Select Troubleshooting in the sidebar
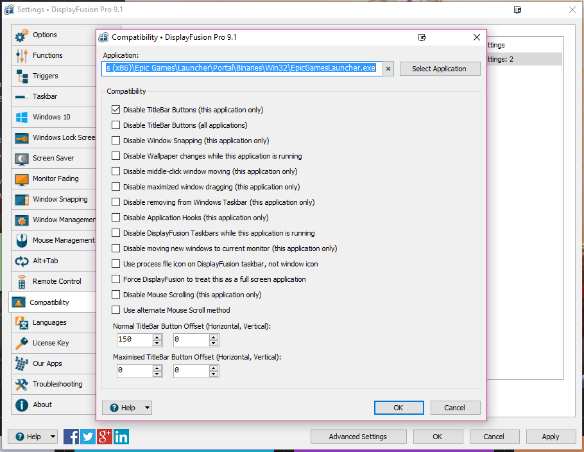 pos(57,384)
